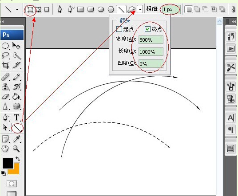Select the Line tool in the toolbox
238x196 pixels.
coord(17,128)
